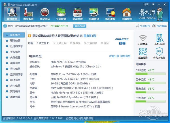This screenshot has width=170, height=123.
Task: Open 节能降温 energy saving tool
Action: point(61,14)
